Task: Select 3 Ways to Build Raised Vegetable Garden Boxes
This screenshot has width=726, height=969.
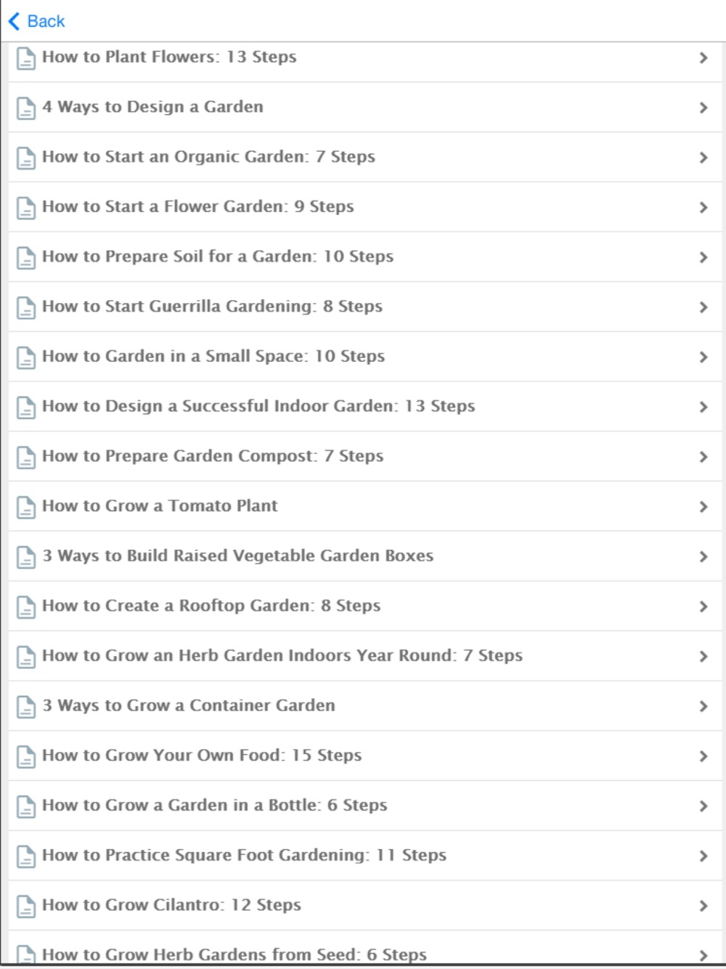Action: coord(237,556)
